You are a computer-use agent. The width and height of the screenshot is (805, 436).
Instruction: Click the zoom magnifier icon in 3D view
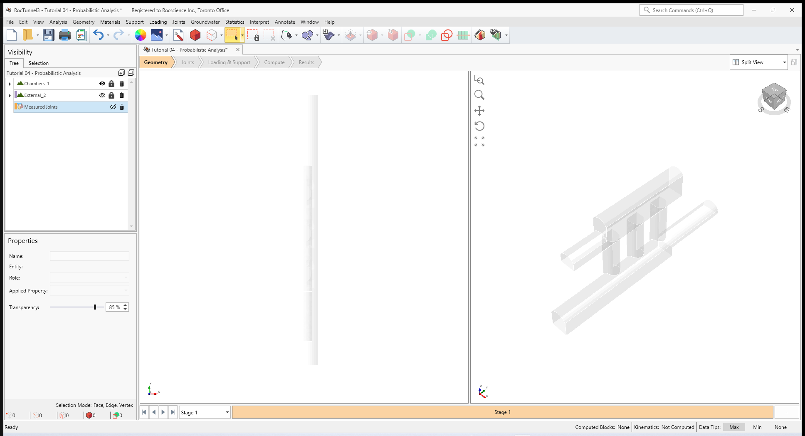coord(479,95)
